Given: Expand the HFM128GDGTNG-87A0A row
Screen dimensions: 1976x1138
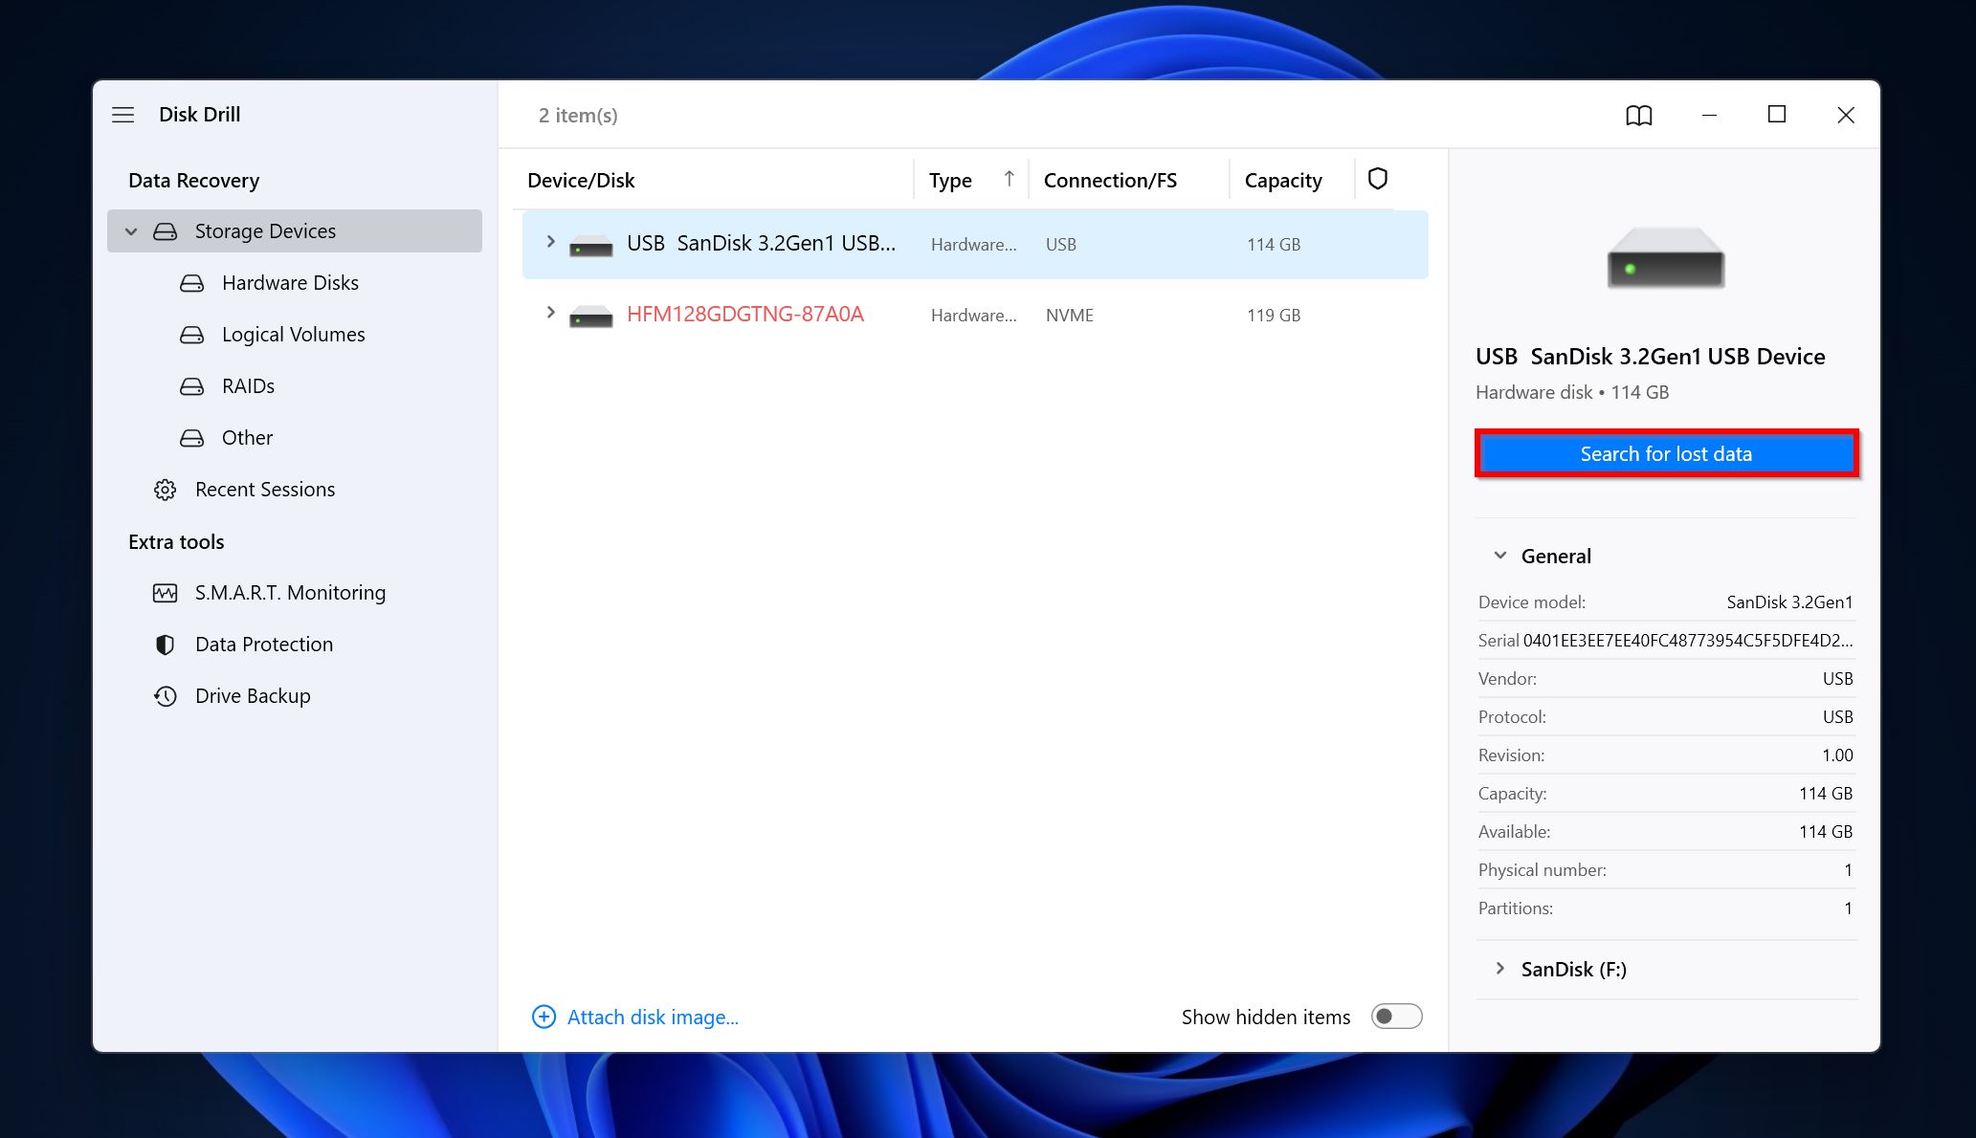Looking at the screenshot, I should click(550, 313).
